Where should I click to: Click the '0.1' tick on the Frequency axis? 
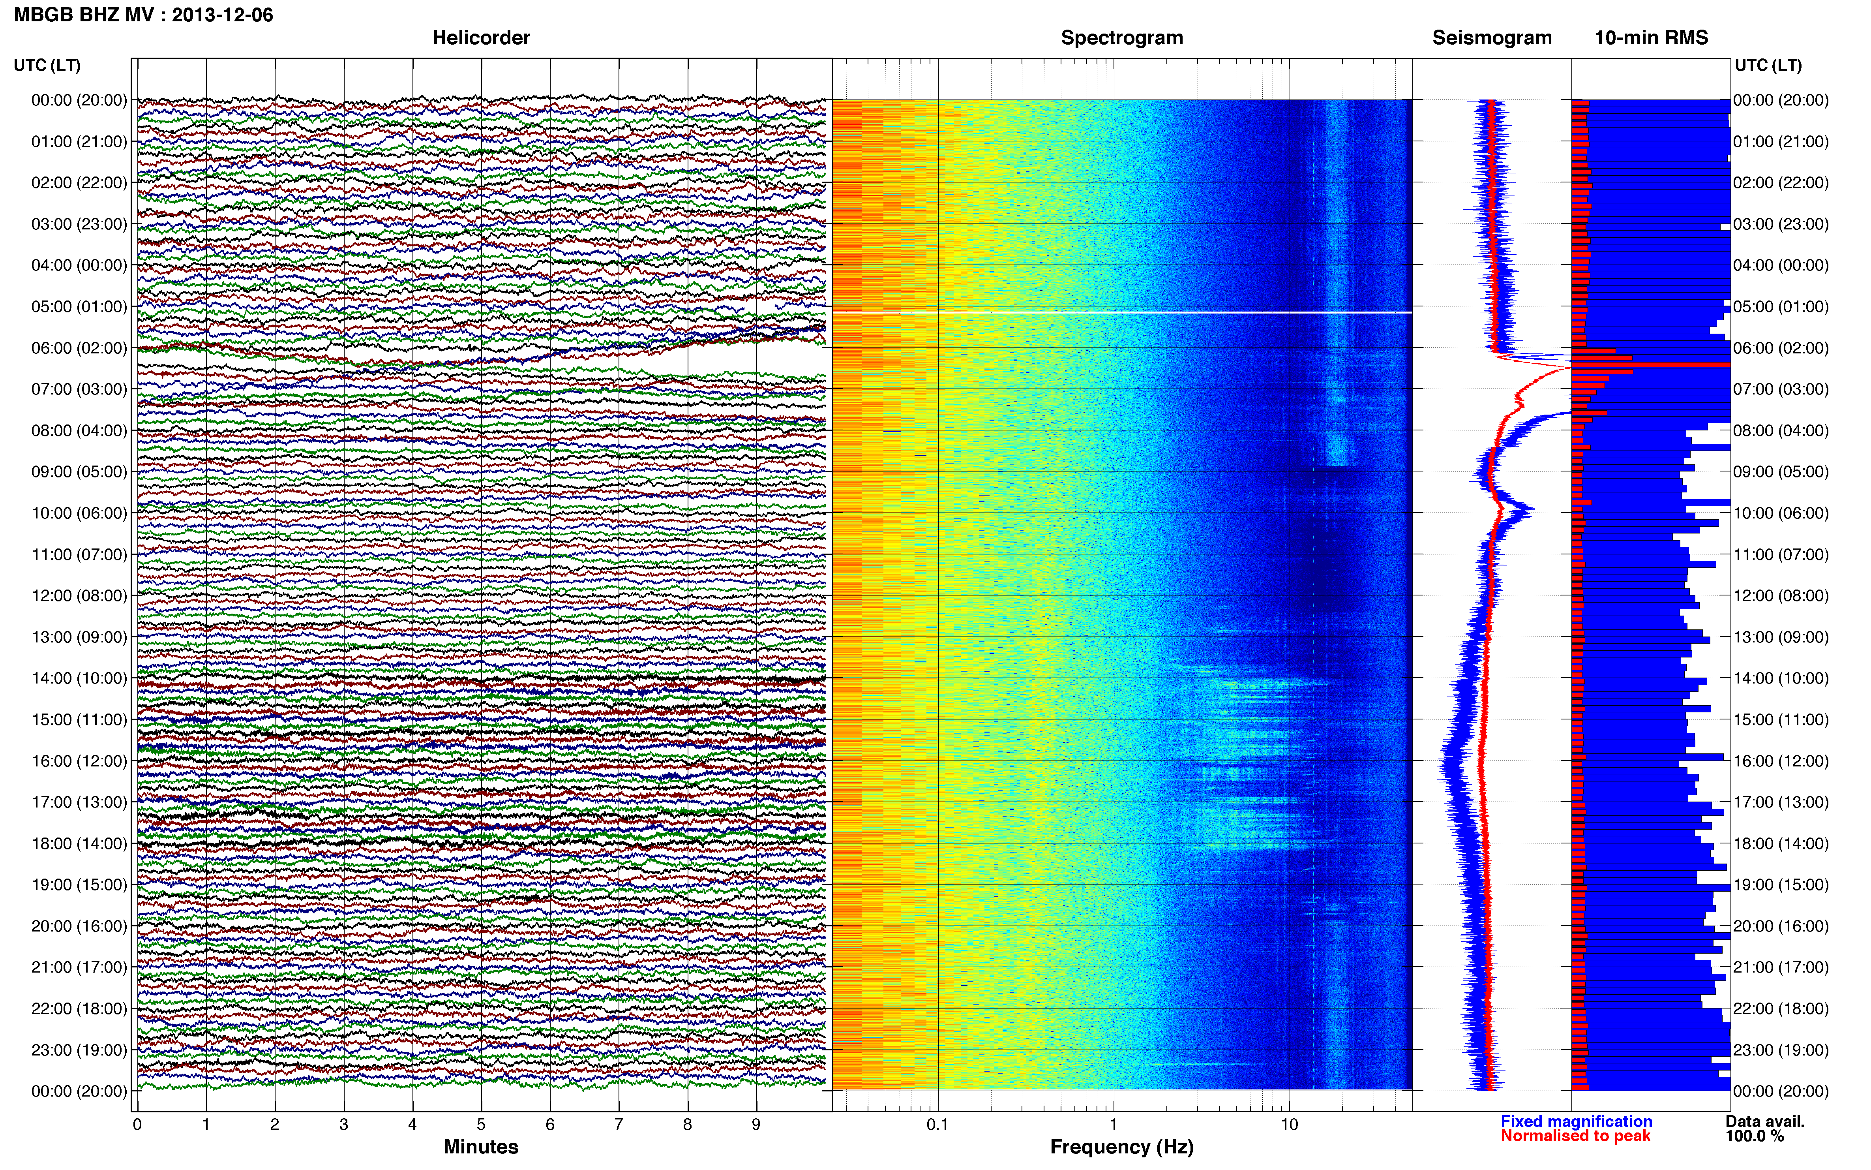(x=937, y=1125)
